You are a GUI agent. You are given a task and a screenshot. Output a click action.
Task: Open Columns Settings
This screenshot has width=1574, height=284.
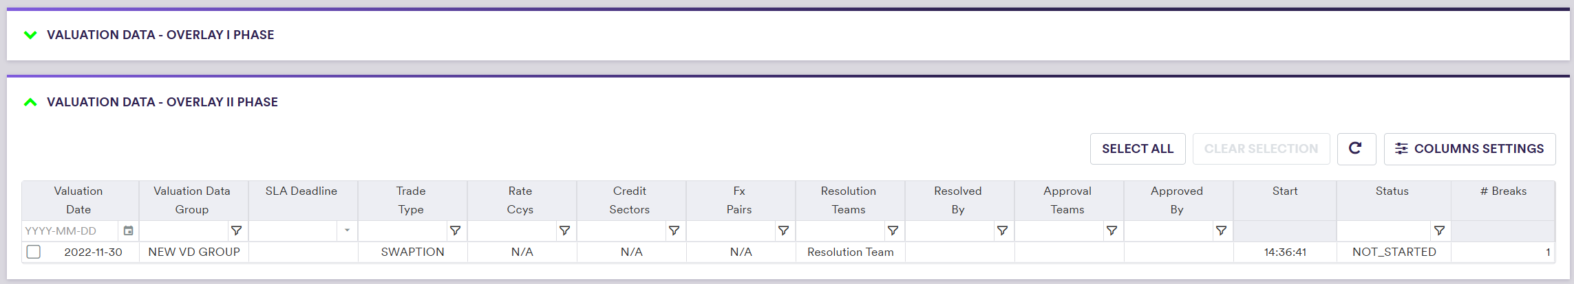1469,149
